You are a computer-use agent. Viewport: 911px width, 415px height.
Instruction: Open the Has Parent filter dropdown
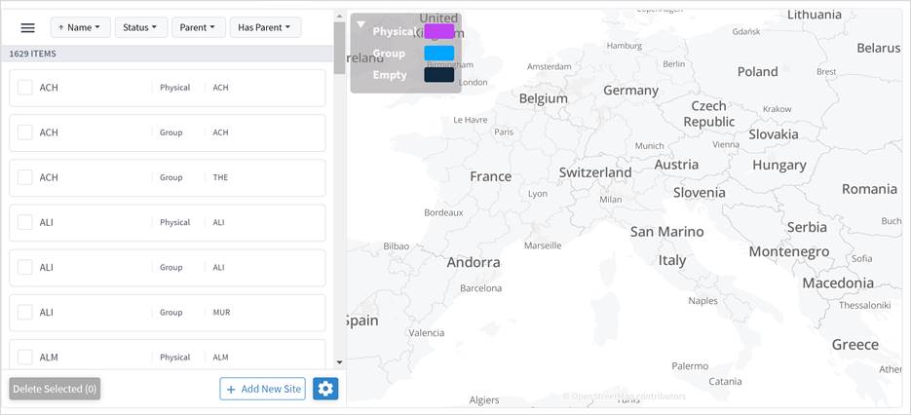click(266, 27)
